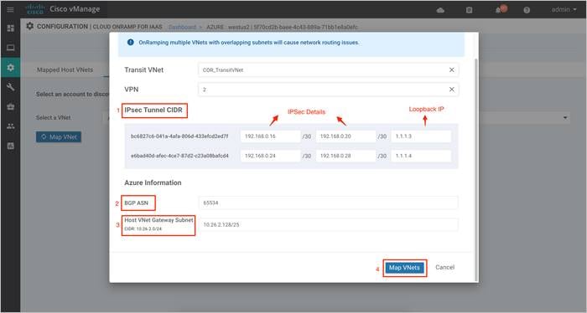The image size is (587, 313).
Task: Open the help question mark icon
Action: coord(527,10)
